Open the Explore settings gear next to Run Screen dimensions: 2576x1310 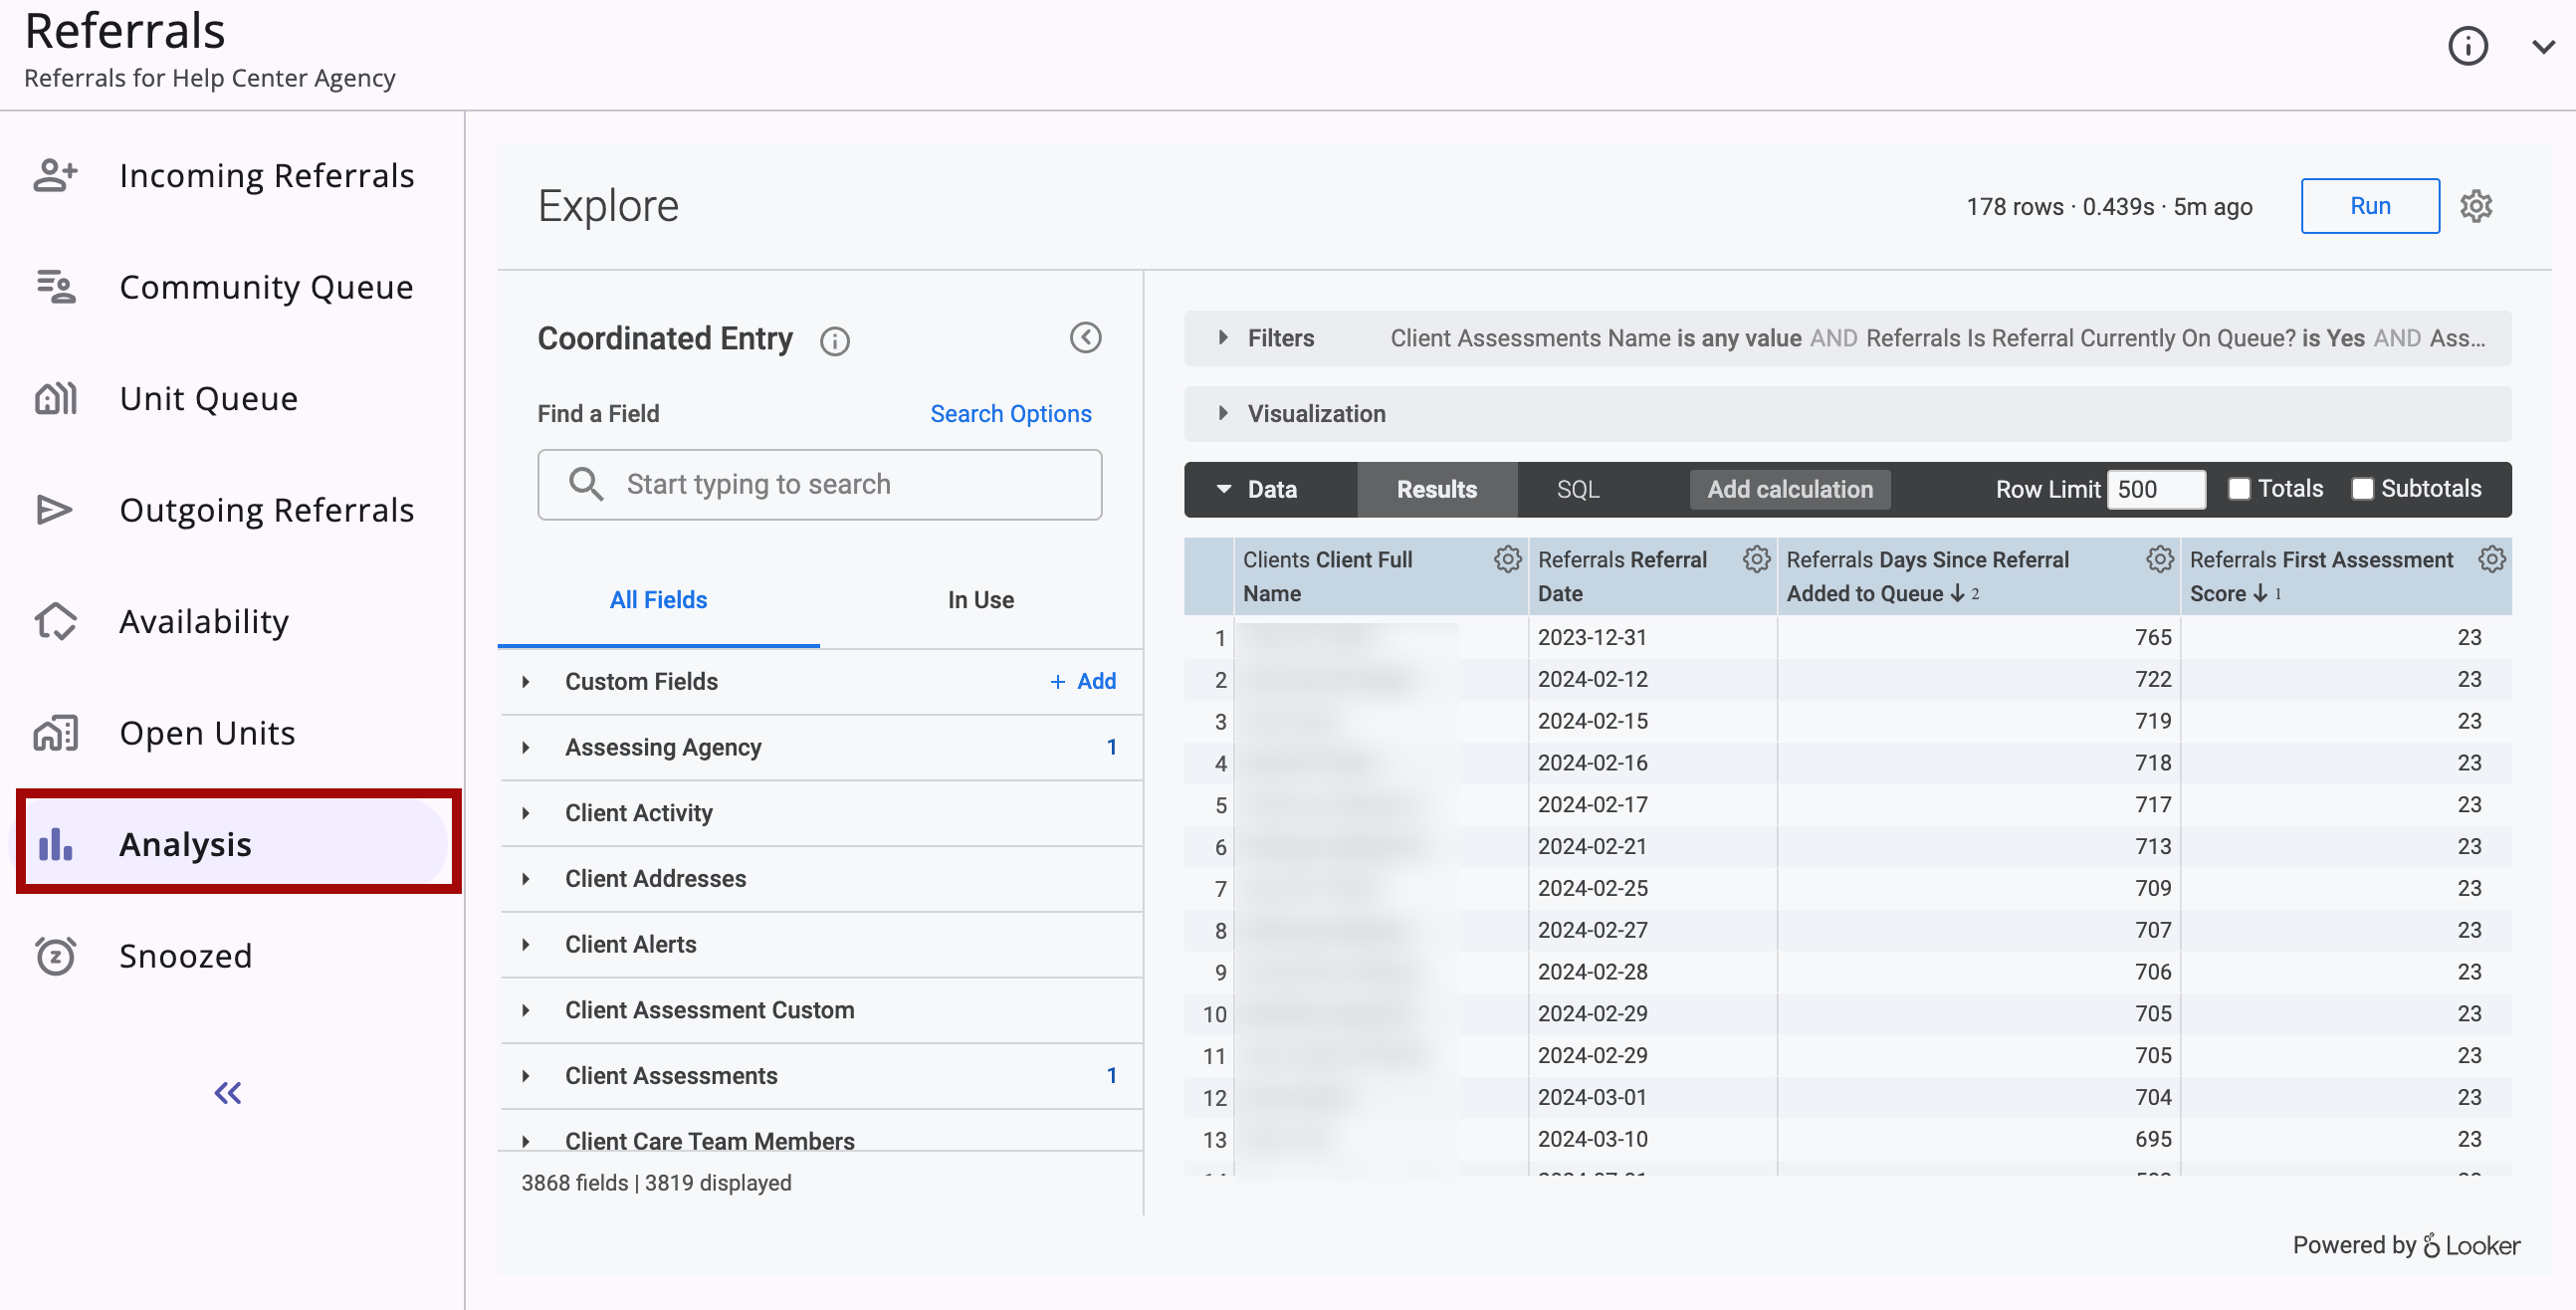click(x=2476, y=206)
